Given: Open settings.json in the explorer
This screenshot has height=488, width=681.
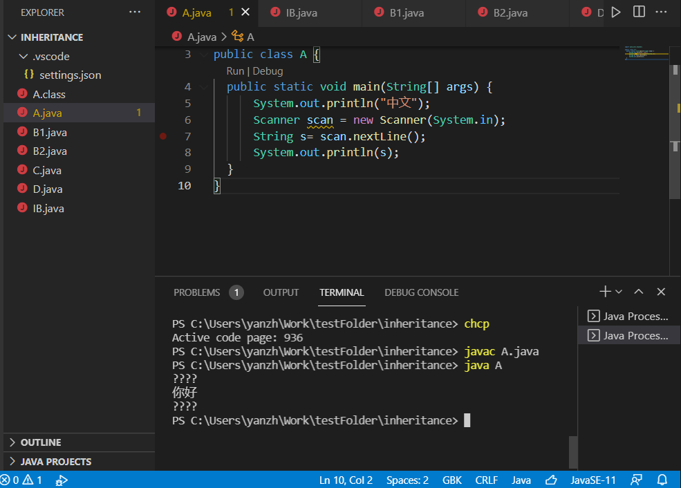Looking at the screenshot, I should 79,75.
